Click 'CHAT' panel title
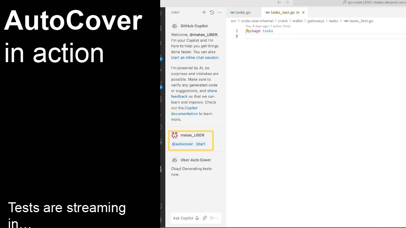 click(x=175, y=12)
